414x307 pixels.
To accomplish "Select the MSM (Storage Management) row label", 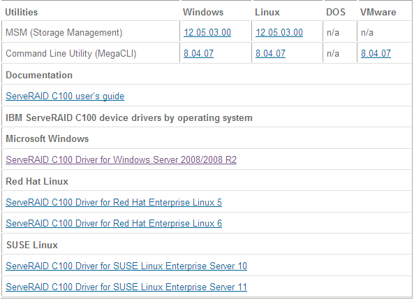I will click(x=64, y=33).
